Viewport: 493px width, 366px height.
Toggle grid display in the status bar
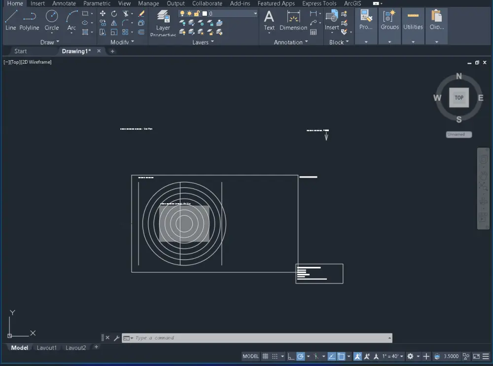point(265,356)
